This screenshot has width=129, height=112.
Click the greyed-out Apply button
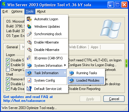(90, 99)
